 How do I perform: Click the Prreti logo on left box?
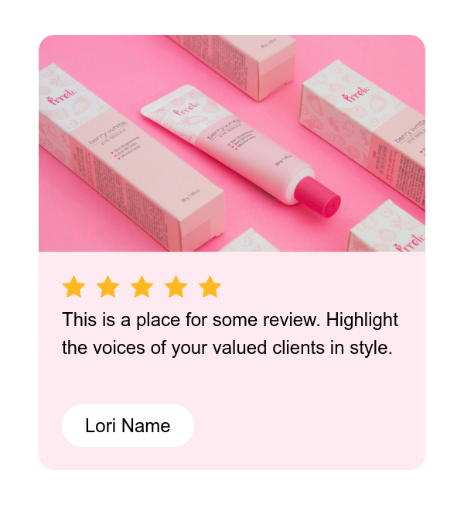[x=61, y=96]
